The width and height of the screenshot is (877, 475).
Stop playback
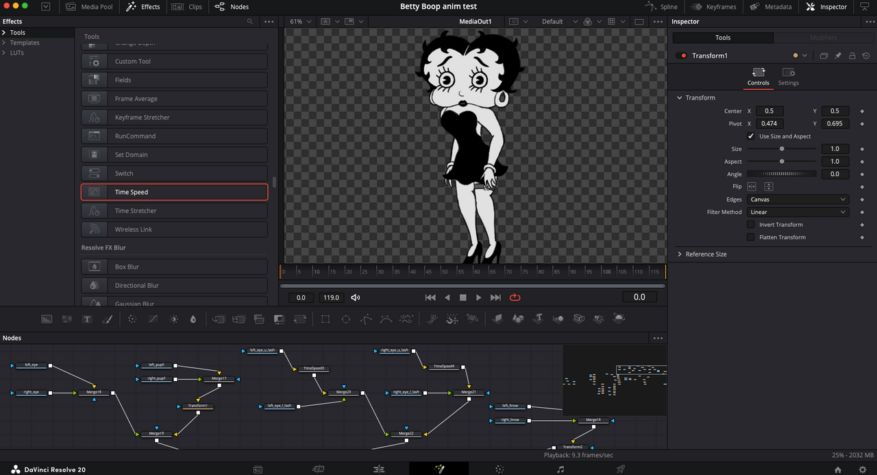coord(463,297)
